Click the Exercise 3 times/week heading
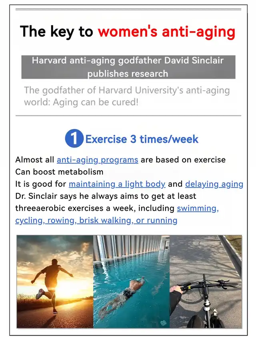The height and width of the screenshot is (342, 256). (142, 139)
